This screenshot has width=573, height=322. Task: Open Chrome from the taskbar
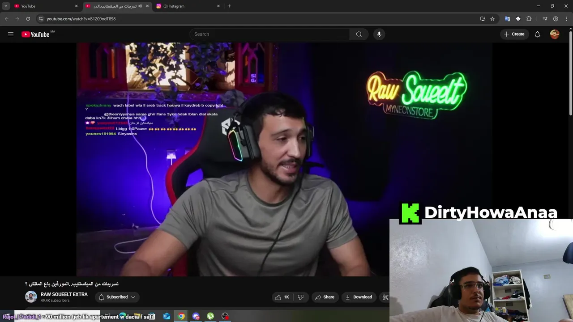pos(181,316)
